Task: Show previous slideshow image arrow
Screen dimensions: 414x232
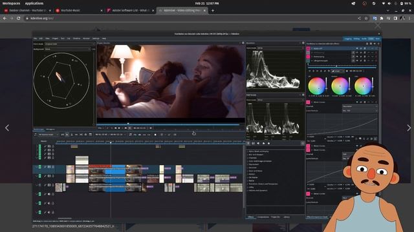Action: point(7,128)
